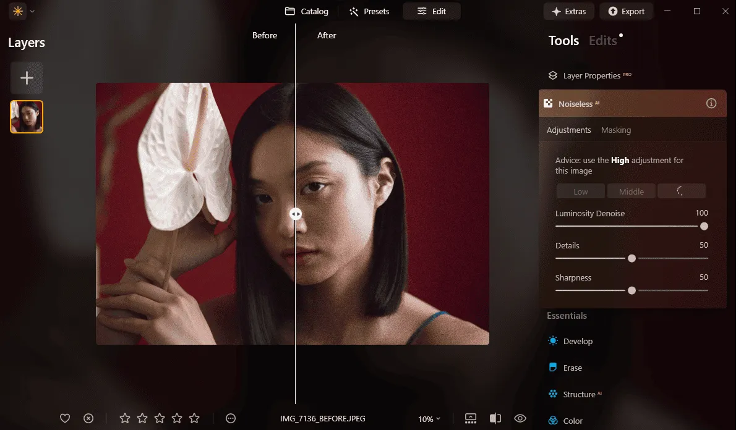Open the ellipsis options in the bottom bar
The width and height of the screenshot is (741, 430).
pyautogui.click(x=231, y=418)
